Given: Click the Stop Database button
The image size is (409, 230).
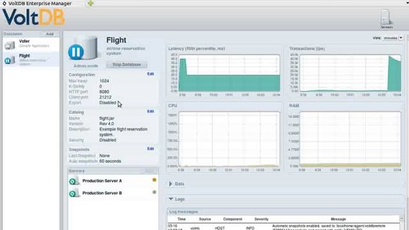Looking at the screenshot, I should point(127,65).
